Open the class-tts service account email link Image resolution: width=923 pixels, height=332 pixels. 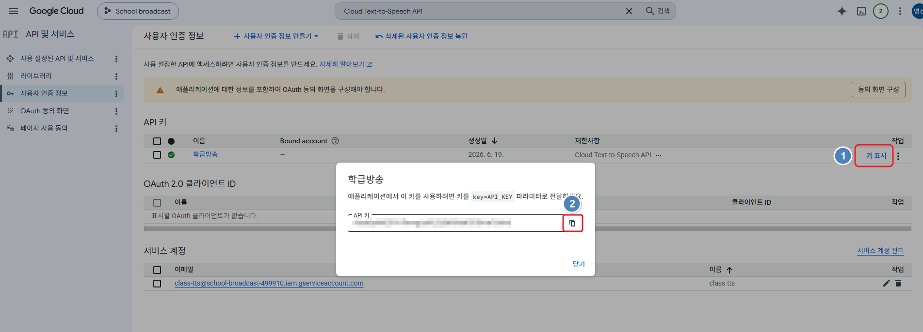269,283
